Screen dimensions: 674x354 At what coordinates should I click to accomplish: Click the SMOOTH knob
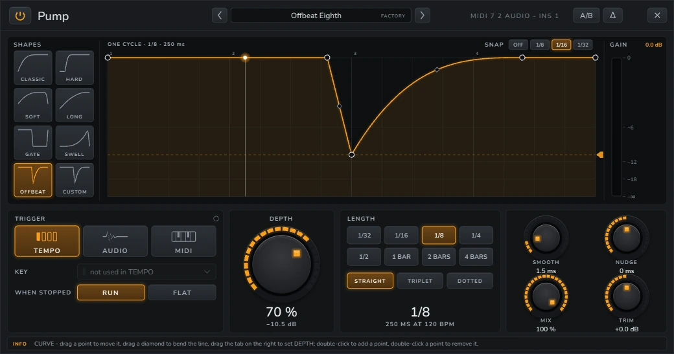(x=546, y=238)
